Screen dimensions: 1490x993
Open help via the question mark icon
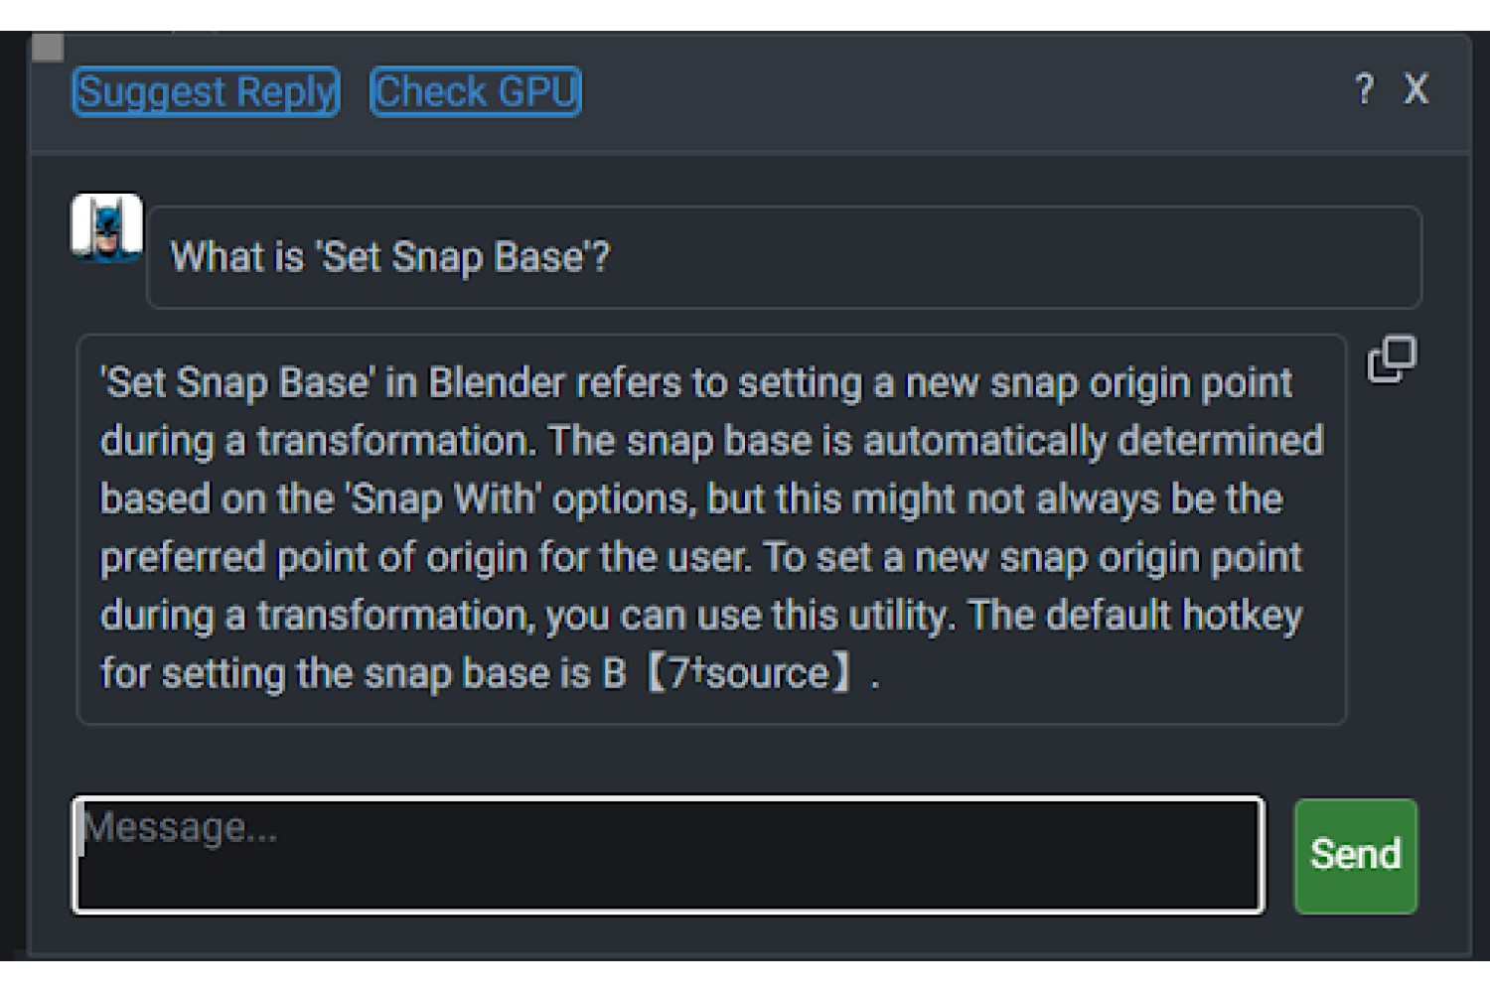(x=1365, y=89)
